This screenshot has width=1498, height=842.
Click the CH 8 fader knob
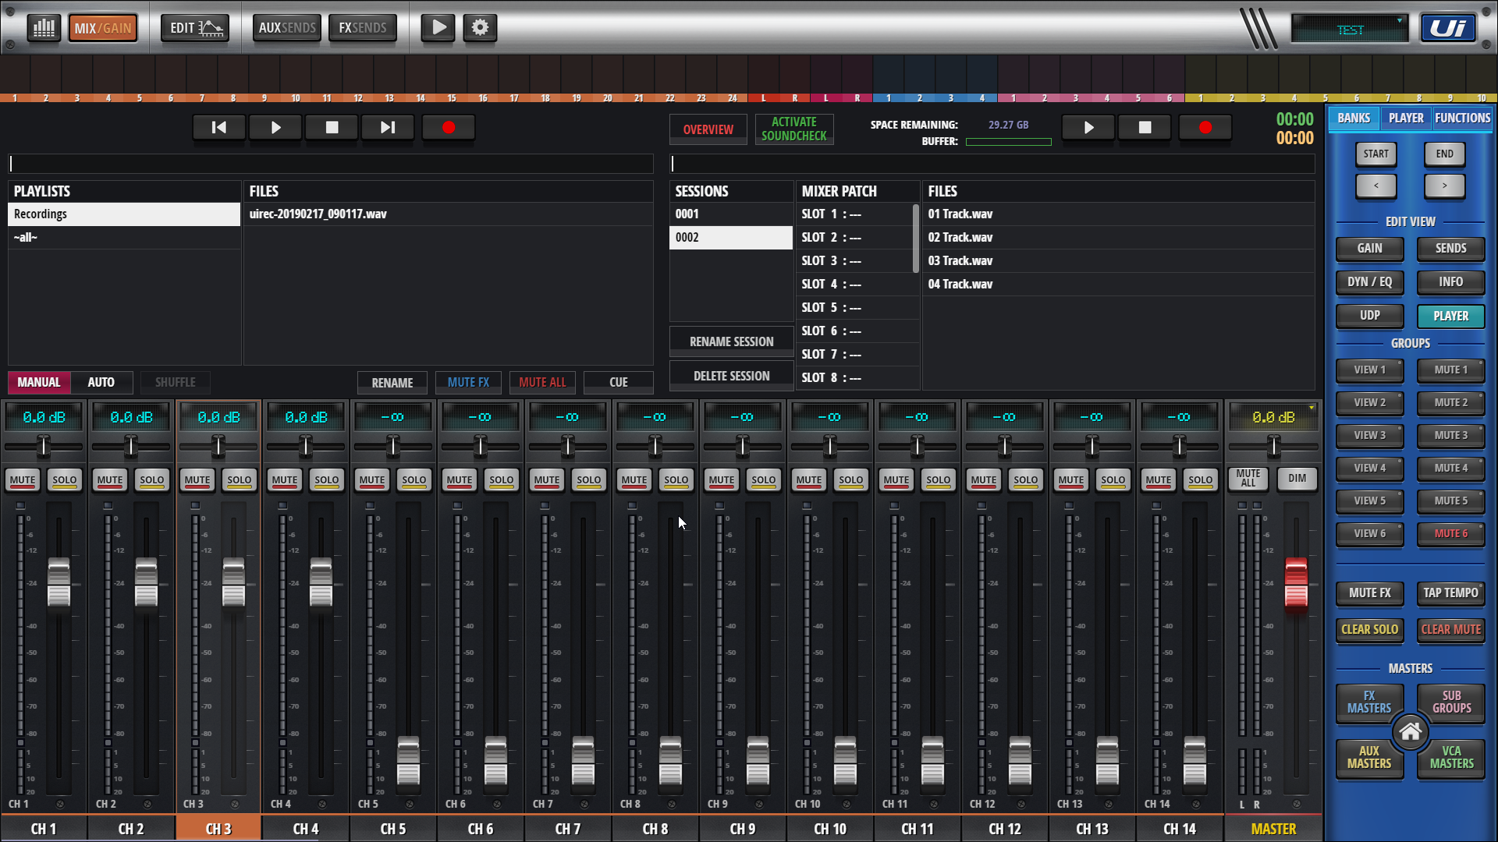tap(670, 760)
